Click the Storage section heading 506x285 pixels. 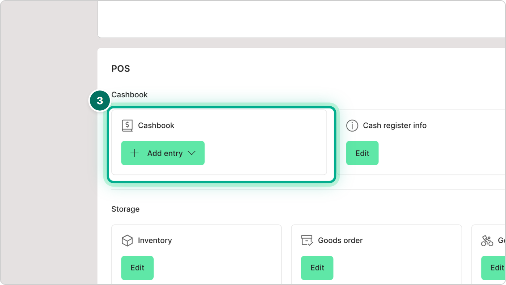(x=125, y=209)
